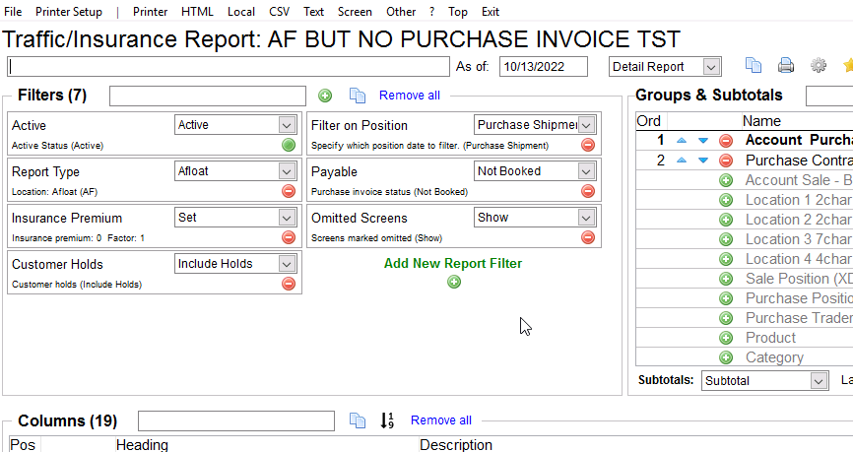The width and height of the screenshot is (853, 452).
Task: Click plus icon under Add New Report Filter
Action: coord(454,282)
